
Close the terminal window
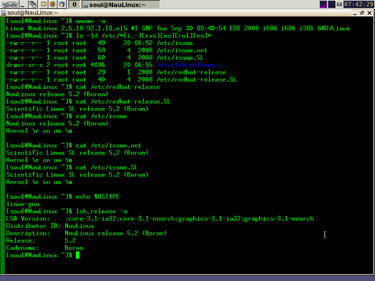point(370,13)
